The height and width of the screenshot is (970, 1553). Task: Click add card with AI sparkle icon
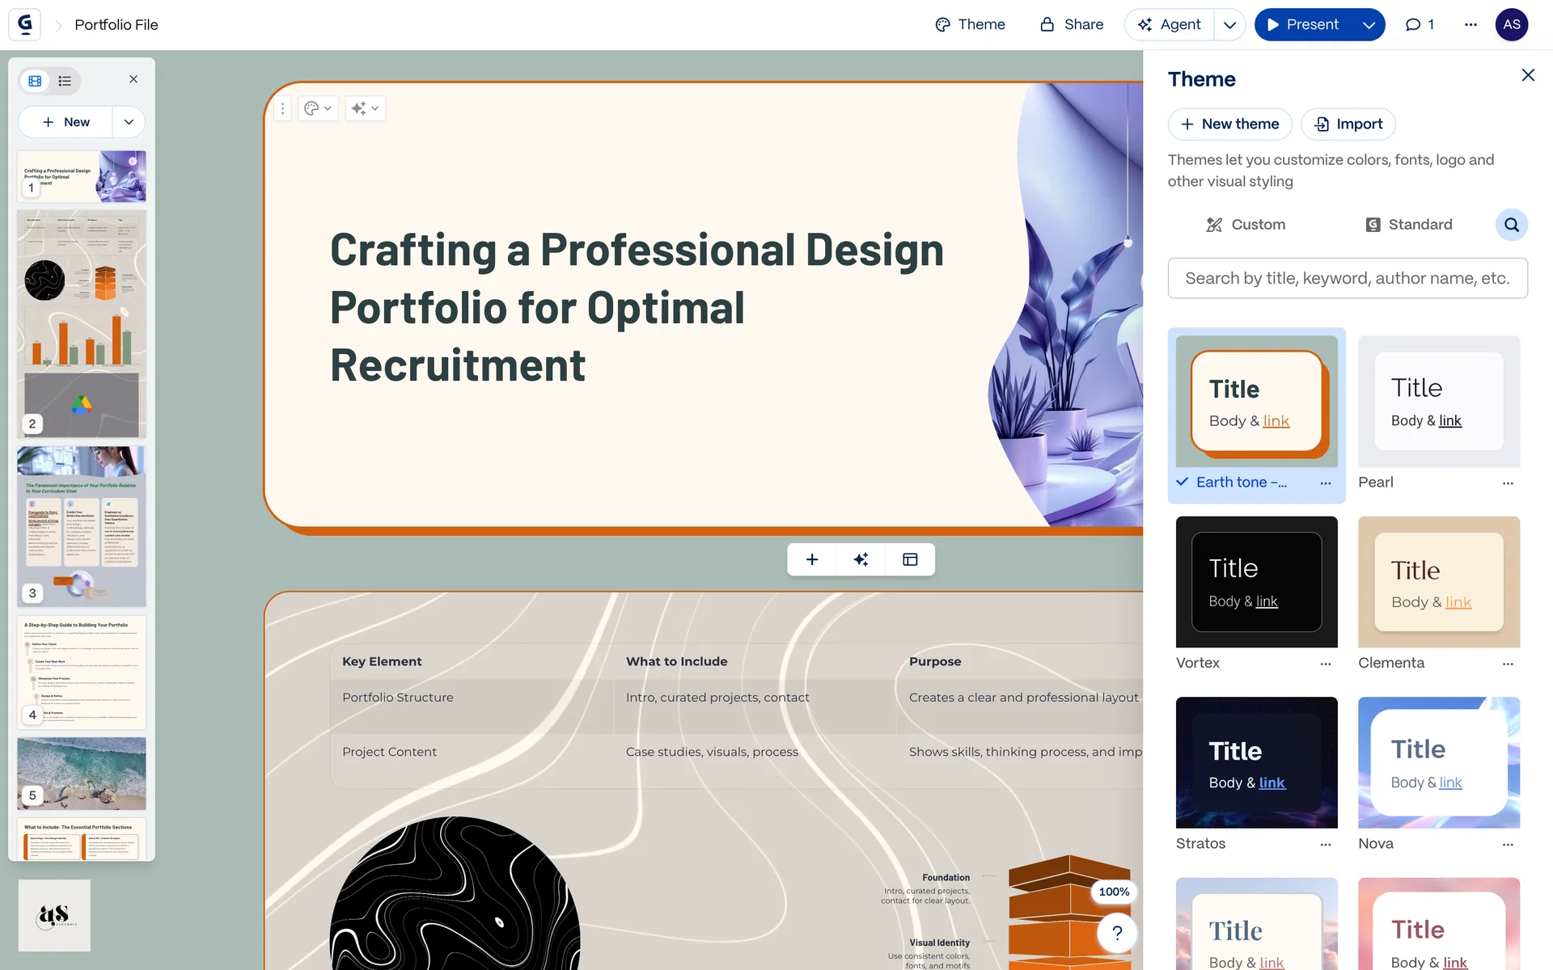point(861,559)
